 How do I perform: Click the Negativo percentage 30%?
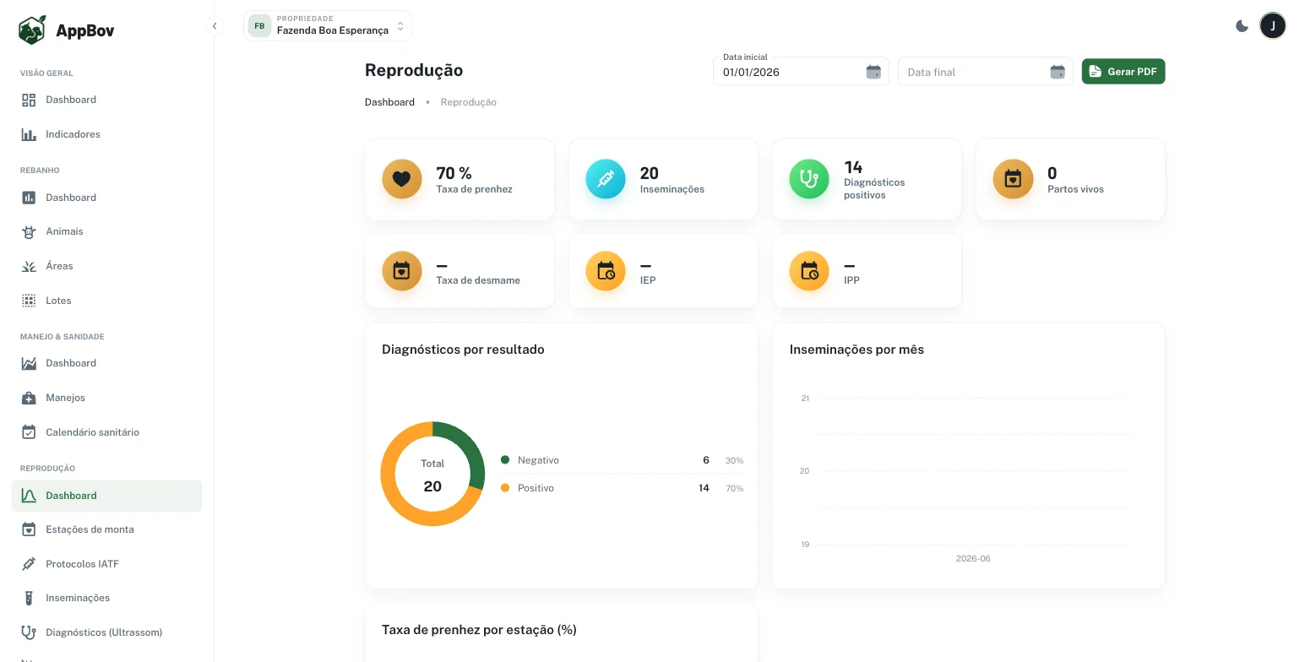[x=734, y=461]
